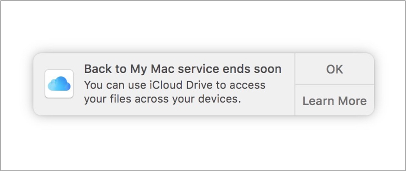Tap Learn More in the notification banner
The height and width of the screenshot is (171, 406).
click(x=334, y=101)
